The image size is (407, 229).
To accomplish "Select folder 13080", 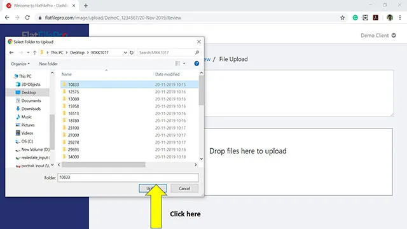I will (129, 99).
